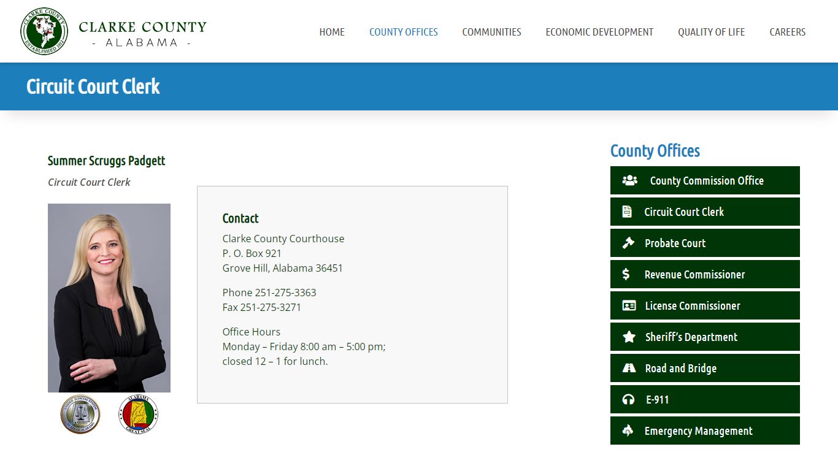This screenshot has height=471, width=838.
Task: Click the italic Circuit Court Clerk subtitle
Action: (x=90, y=182)
